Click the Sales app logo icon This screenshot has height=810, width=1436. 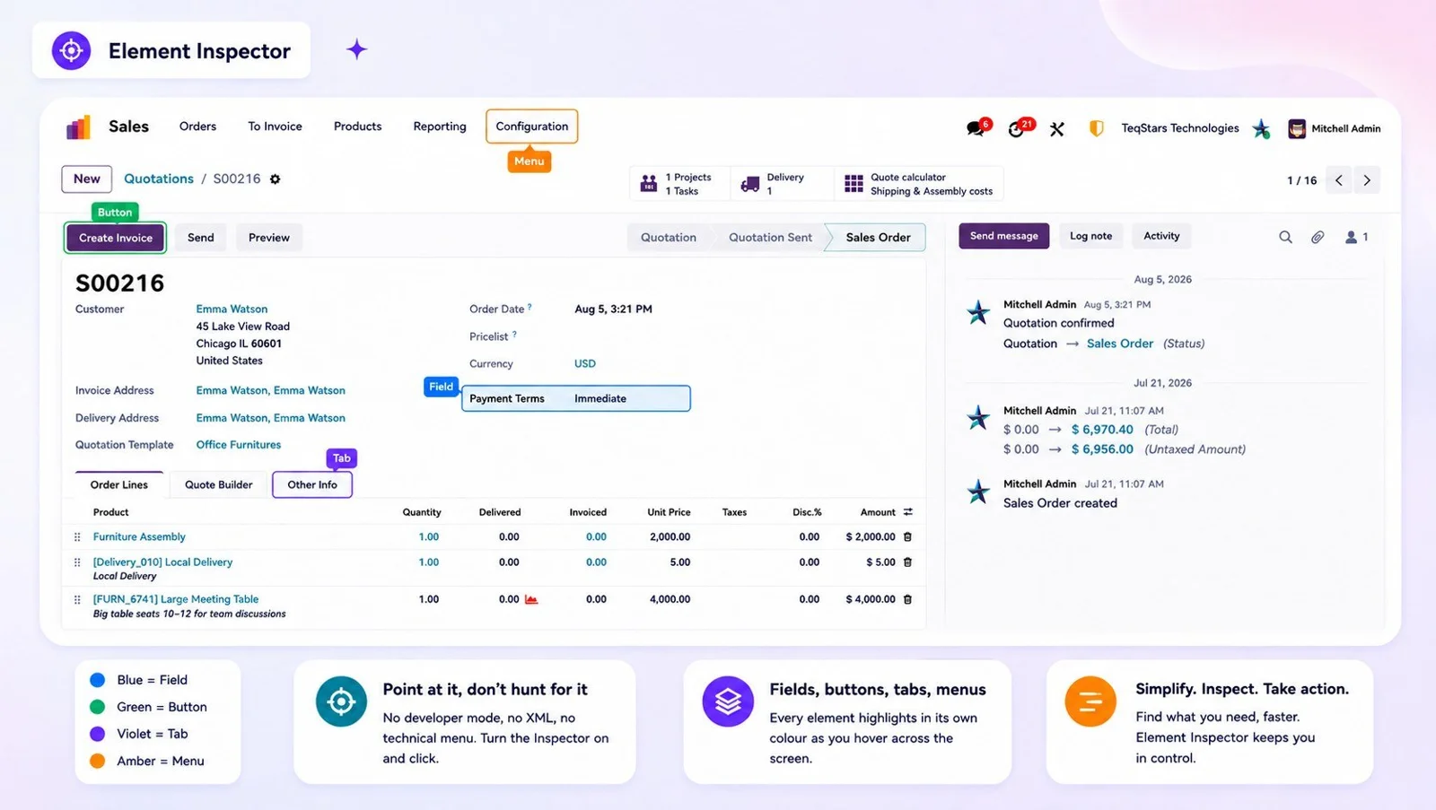(x=79, y=127)
